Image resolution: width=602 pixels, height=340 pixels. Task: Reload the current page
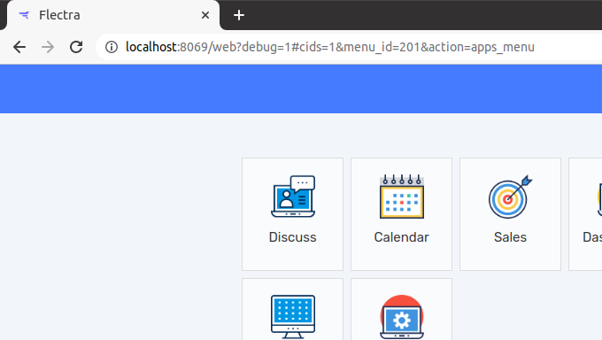76,47
